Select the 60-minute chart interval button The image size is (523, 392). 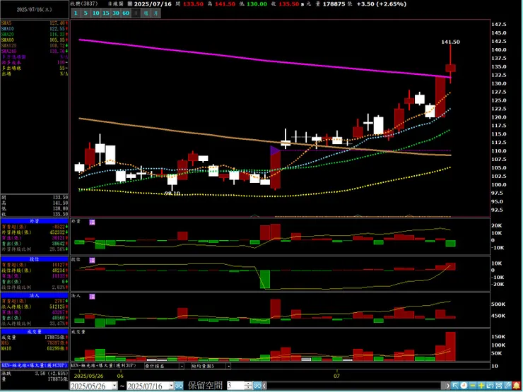tap(126, 13)
